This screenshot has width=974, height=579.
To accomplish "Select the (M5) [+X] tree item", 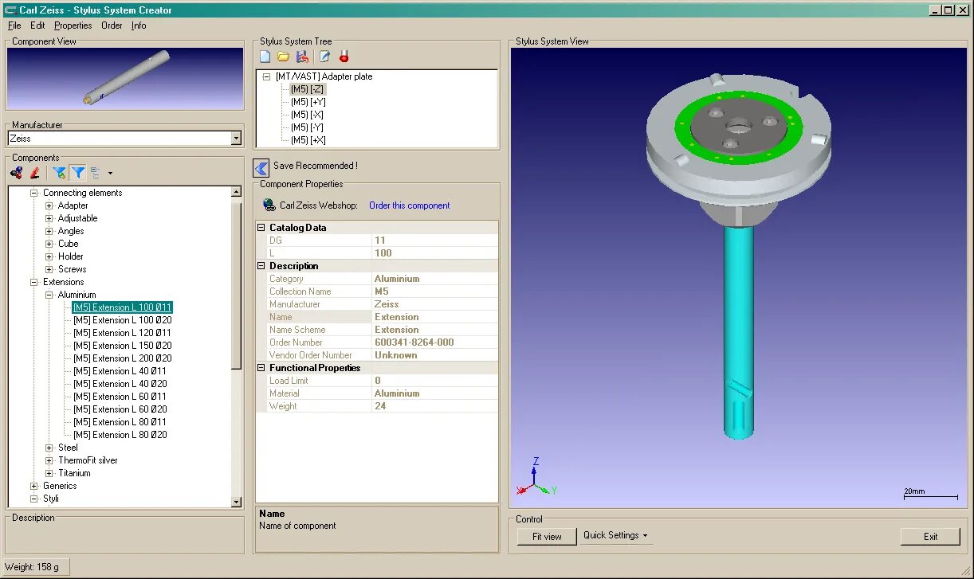I will click(x=308, y=140).
